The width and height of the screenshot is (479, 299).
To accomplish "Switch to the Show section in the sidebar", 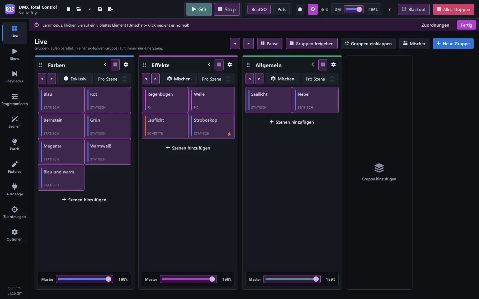I will pos(15,54).
